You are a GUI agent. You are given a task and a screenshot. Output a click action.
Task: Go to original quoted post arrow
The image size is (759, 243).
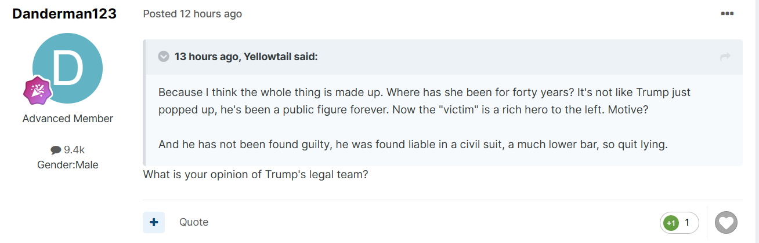click(725, 56)
